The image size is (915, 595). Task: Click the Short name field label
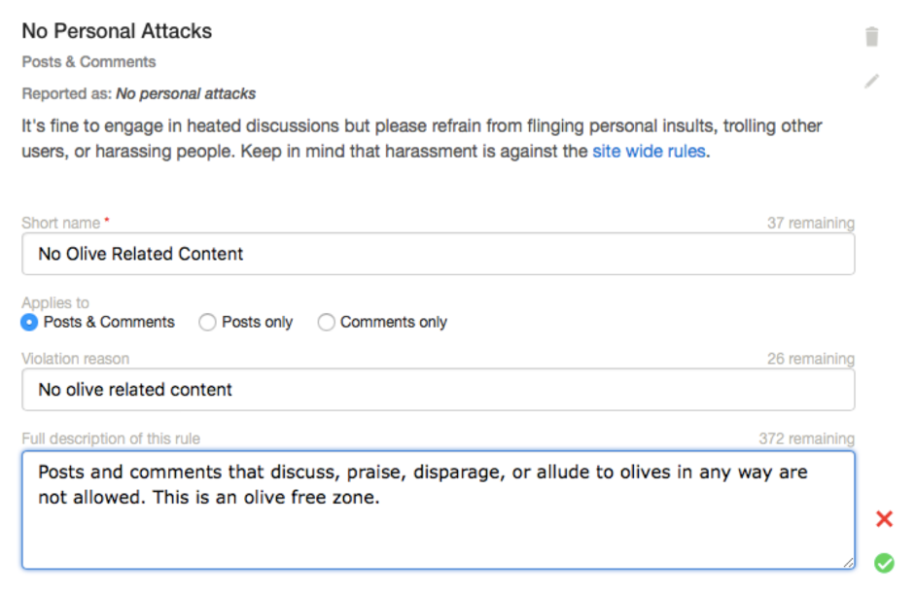pos(61,223)
